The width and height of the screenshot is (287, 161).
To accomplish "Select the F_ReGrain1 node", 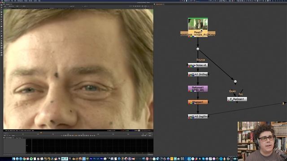I will [237, 99].
